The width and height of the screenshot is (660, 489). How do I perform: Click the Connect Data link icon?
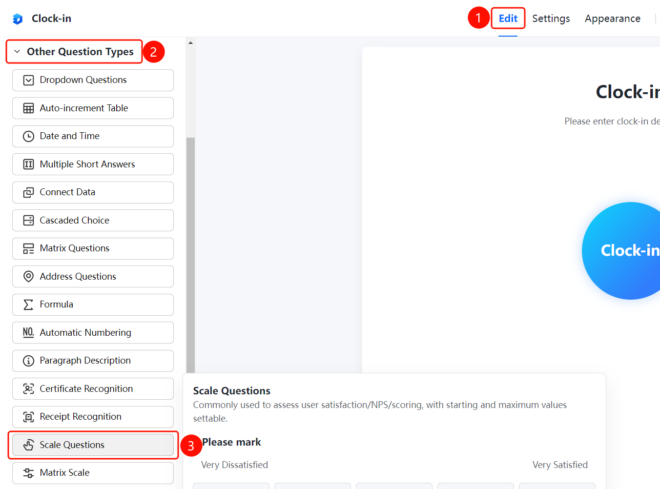29,192
